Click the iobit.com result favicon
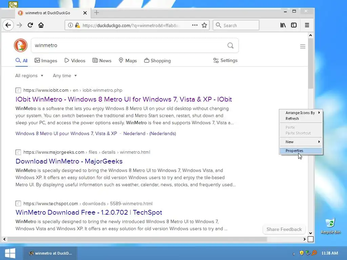This screenshot has width=347, height=260. (18, 90)
